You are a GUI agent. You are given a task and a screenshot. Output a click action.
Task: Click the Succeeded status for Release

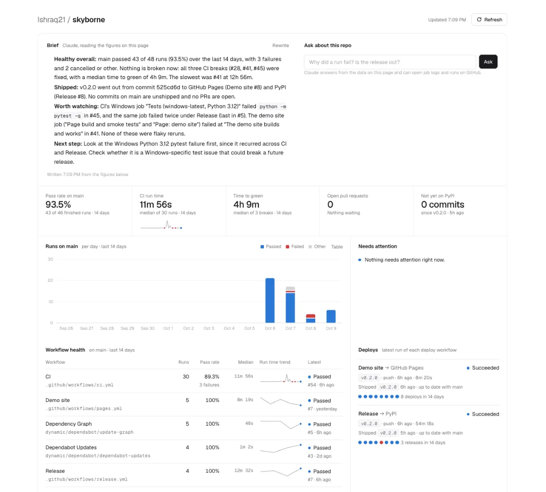pyautogui.click(x=483, y=414)
